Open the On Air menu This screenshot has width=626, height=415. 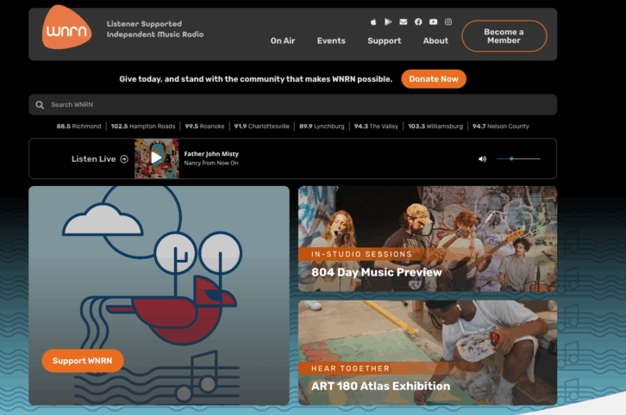[283, 40]
